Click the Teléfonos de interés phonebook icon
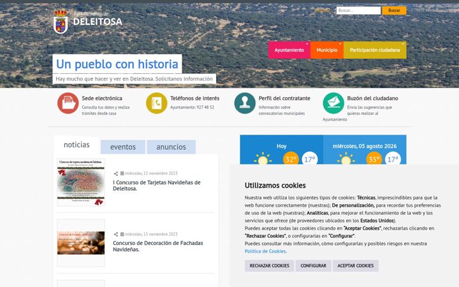 (157, 103)
